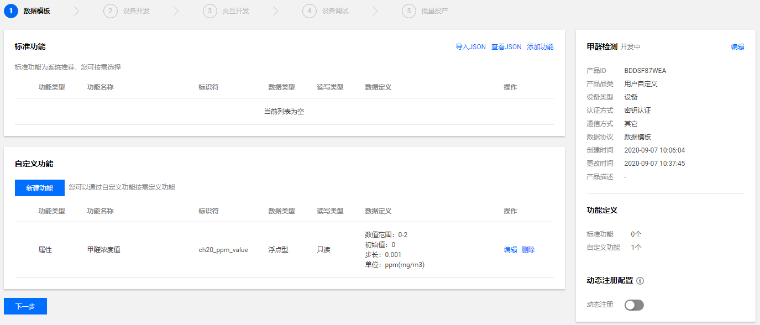The height and width of the screenshot is (325, 760).
Task: Click creation time 2020-09-07 10:06:04
Action: click(x=654, y=150)
